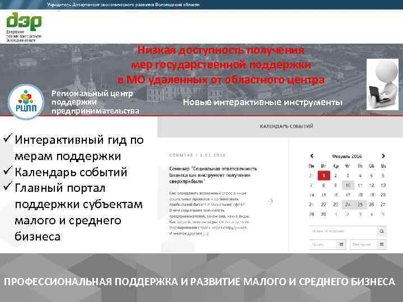The width and height of the screenshot is (403, 302).
Task: Select date 15 in the calendar
Action: (x=324, y=195)
